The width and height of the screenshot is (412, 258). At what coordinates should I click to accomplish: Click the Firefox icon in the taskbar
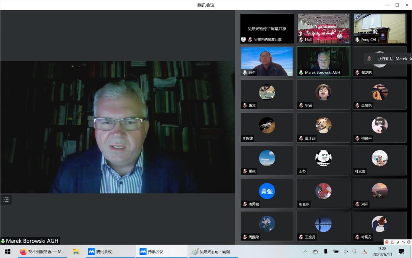[x=23, y=252]
